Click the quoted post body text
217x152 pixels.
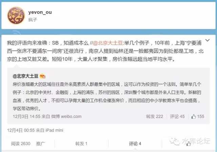(x=107, y=96)
